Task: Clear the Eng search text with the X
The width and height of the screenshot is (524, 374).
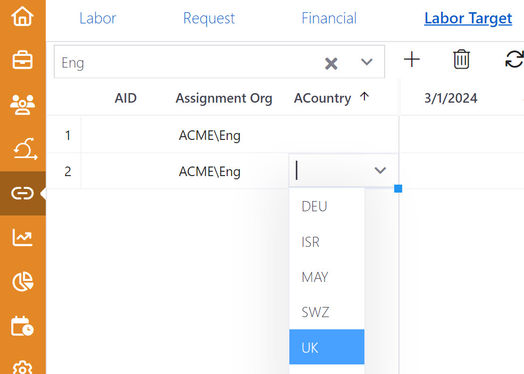Action: click(x=331, y=62)
